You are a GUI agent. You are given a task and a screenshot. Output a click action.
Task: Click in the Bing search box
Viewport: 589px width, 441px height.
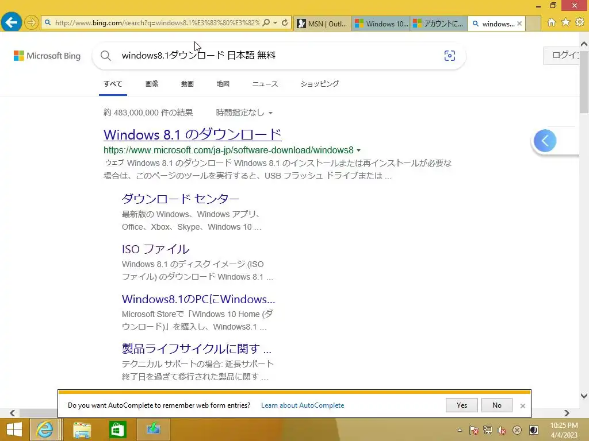click(x=278, y=56)
